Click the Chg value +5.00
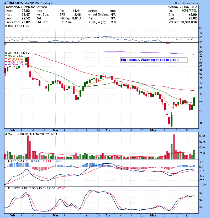Image resolution: width=210 pixels, height=218 pixels. pyautogui.click(x=193, y=15)
